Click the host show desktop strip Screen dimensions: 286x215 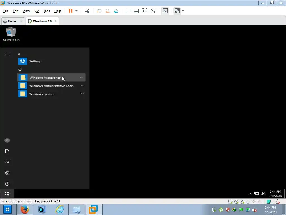pyautogui.click(x=284, y=209)
